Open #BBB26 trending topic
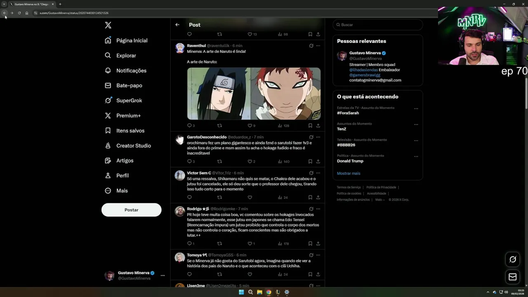This screenshot has width=528, height=297. [346, 145]
